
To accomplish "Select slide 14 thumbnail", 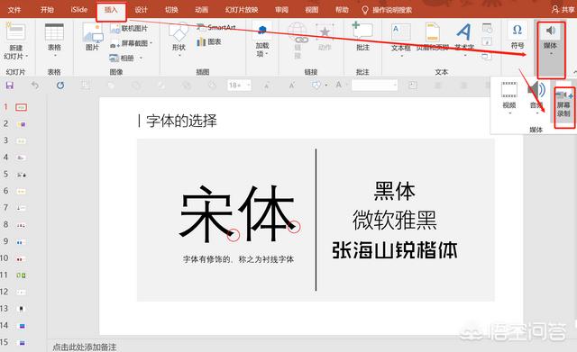I will click(x=21, y=326).
